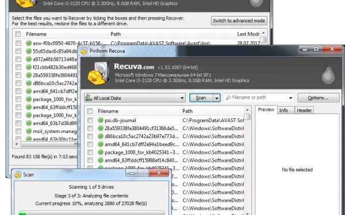Tick the checkbox for psi.db-journal
This screenshot has height=215, width=345.
coord(90,120)
